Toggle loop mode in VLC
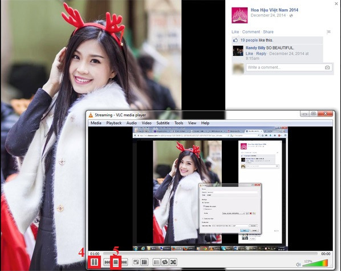 click(165, 262)
